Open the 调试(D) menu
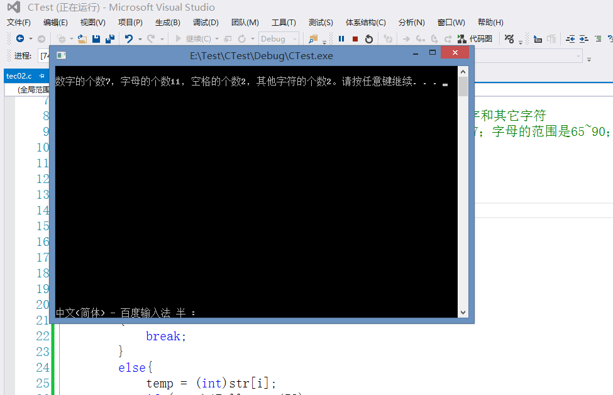613x395 pixels. pyautogui.click(x=206, y=22)
